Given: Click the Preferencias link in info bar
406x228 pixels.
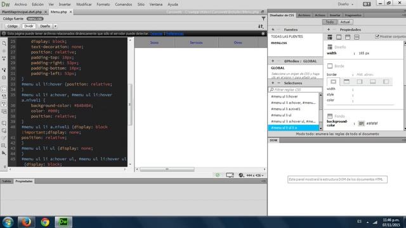Looking at the screenshot, I should 174,34.
